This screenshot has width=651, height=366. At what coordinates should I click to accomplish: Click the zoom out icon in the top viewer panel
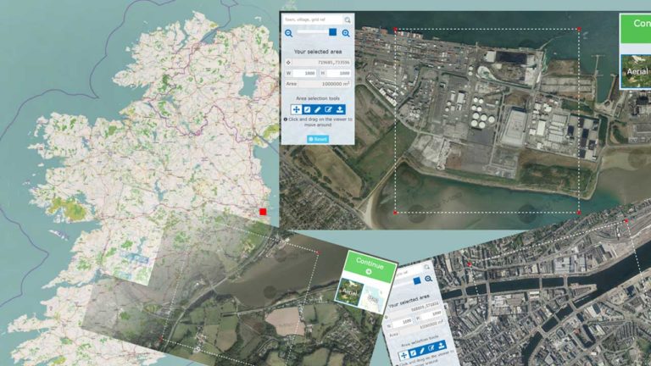pos(288,33)
